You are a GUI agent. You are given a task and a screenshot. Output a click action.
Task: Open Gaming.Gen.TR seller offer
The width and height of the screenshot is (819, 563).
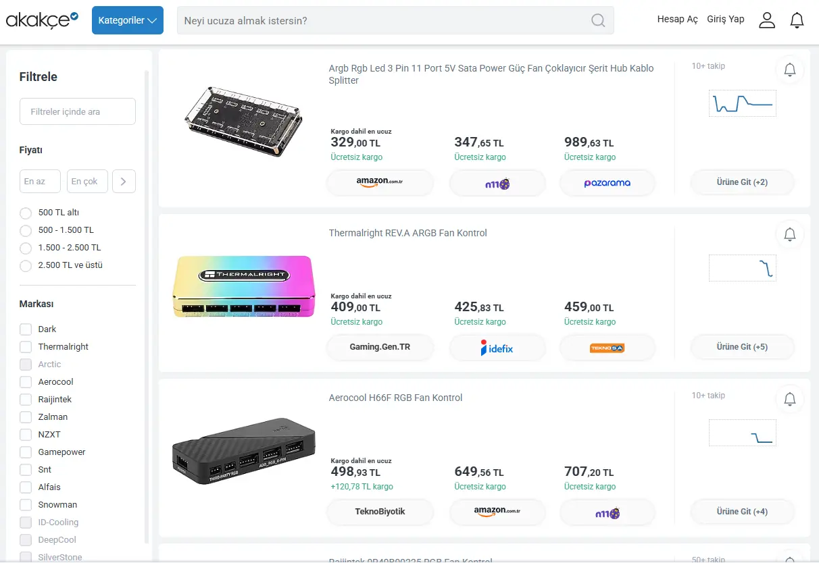[x=380, y=347]
